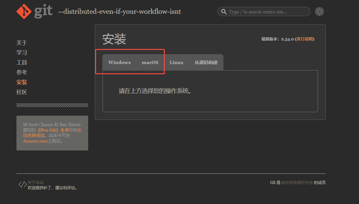Image resolution: width=359 pixels, height=204 pixels.
Task: Click the git wordmark text in header
Action: coord(43,11)
